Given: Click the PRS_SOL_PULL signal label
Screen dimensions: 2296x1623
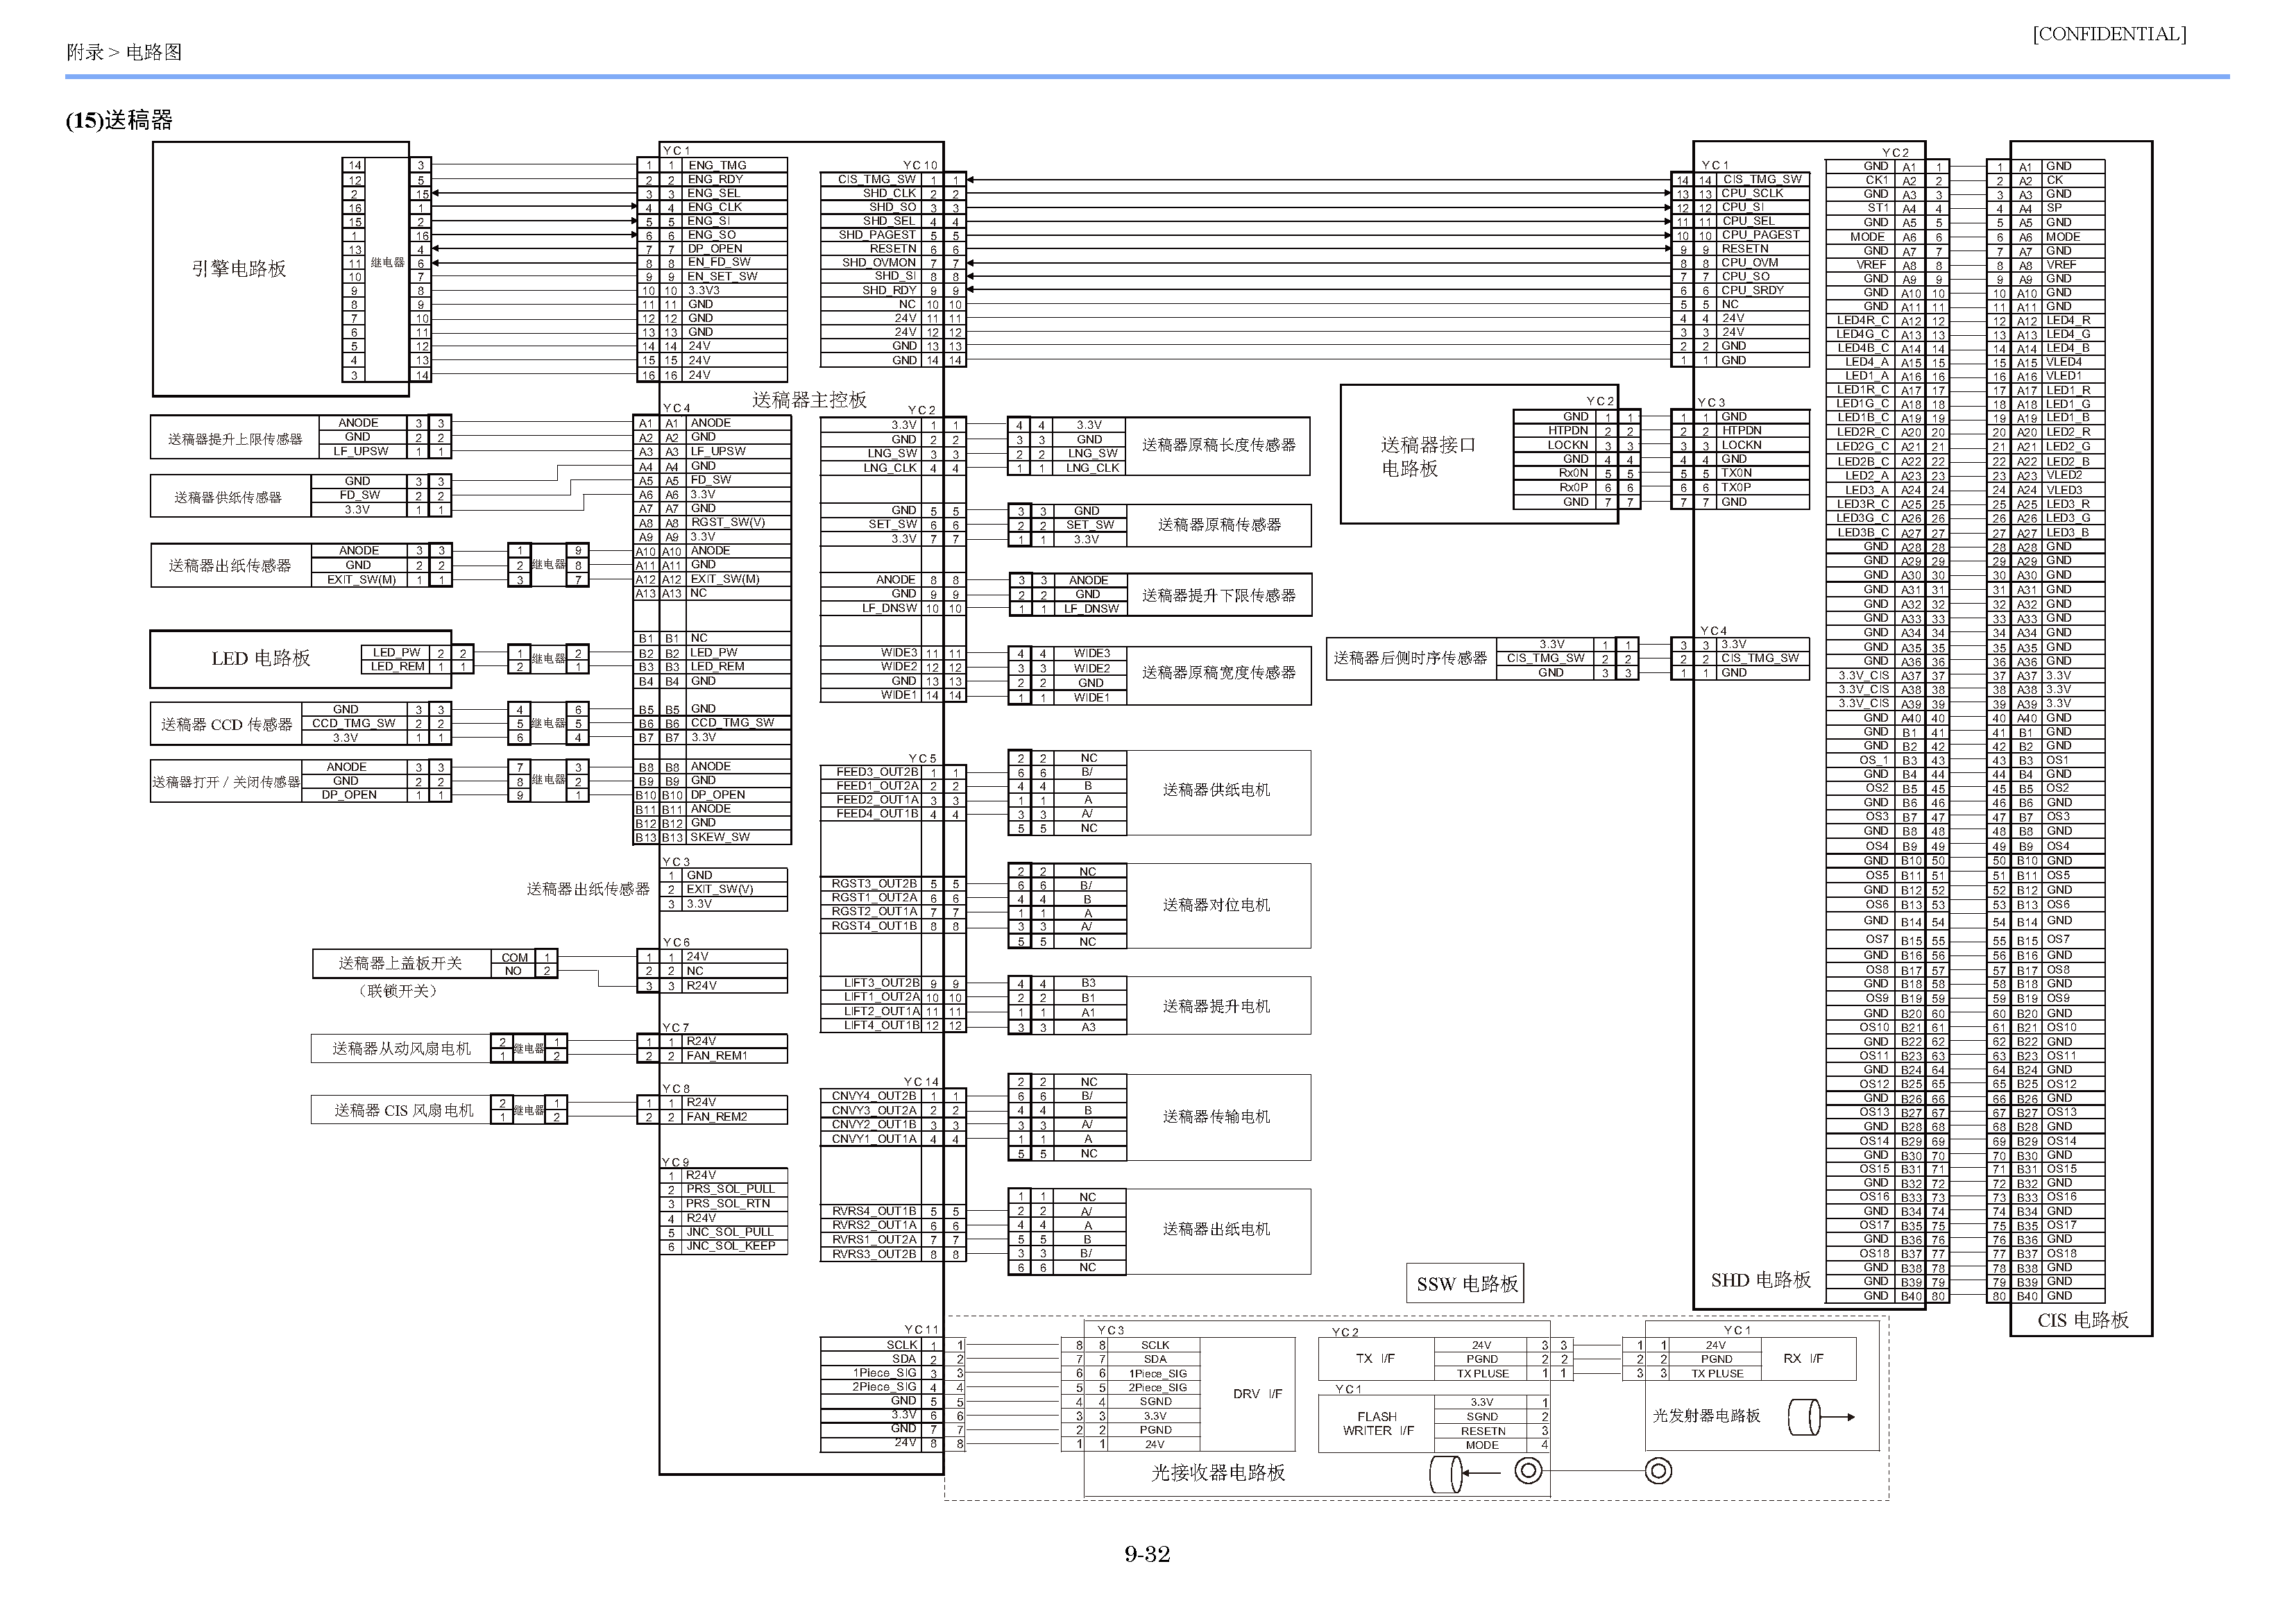Looking at the screenshot, I should pos(730,1189).
